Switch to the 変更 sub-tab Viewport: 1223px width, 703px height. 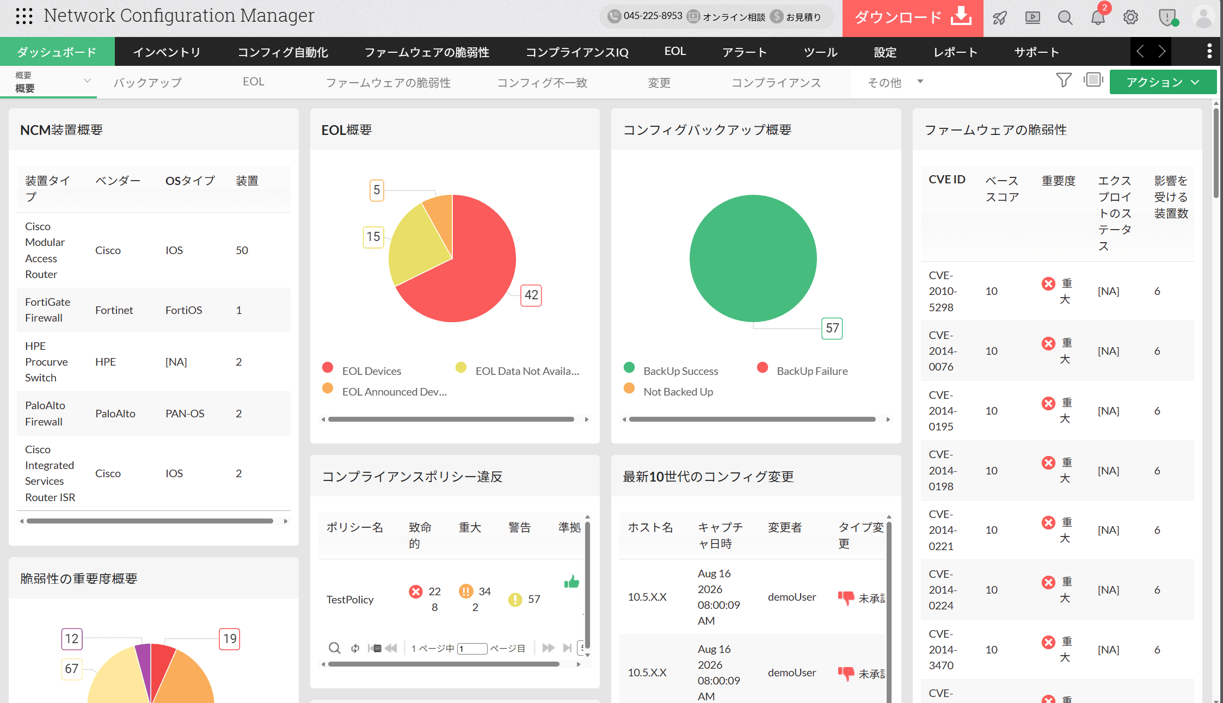coord(659,82)
